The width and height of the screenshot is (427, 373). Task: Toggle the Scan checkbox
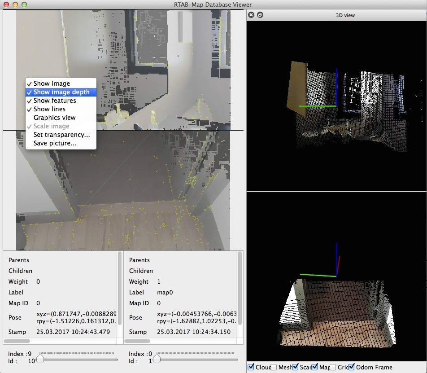pyautogui.click(x=295, y=367)
